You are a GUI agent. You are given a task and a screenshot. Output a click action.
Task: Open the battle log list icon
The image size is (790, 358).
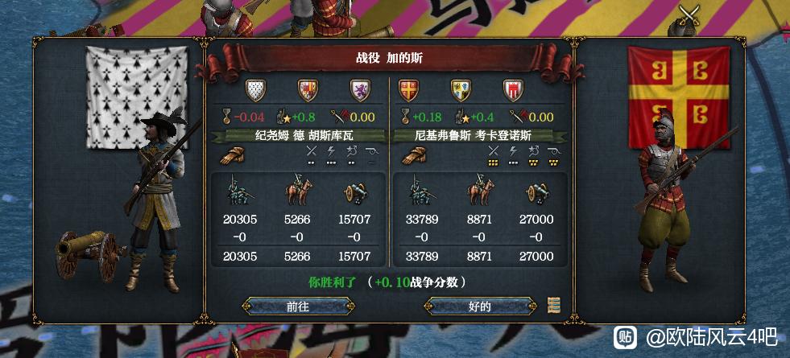(x=554, y=305)
